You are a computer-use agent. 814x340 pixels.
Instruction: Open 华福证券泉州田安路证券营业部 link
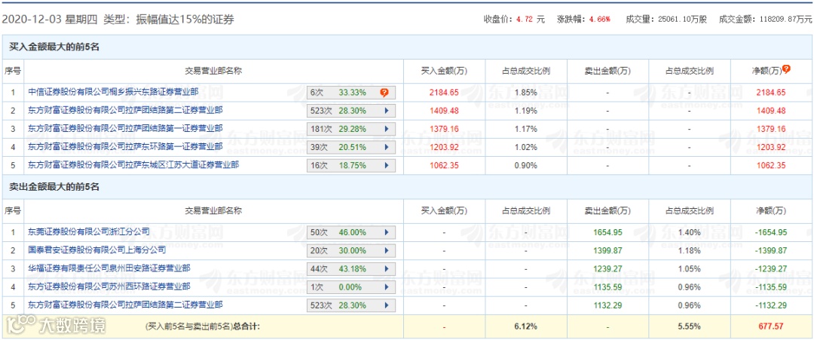(109, 268)
